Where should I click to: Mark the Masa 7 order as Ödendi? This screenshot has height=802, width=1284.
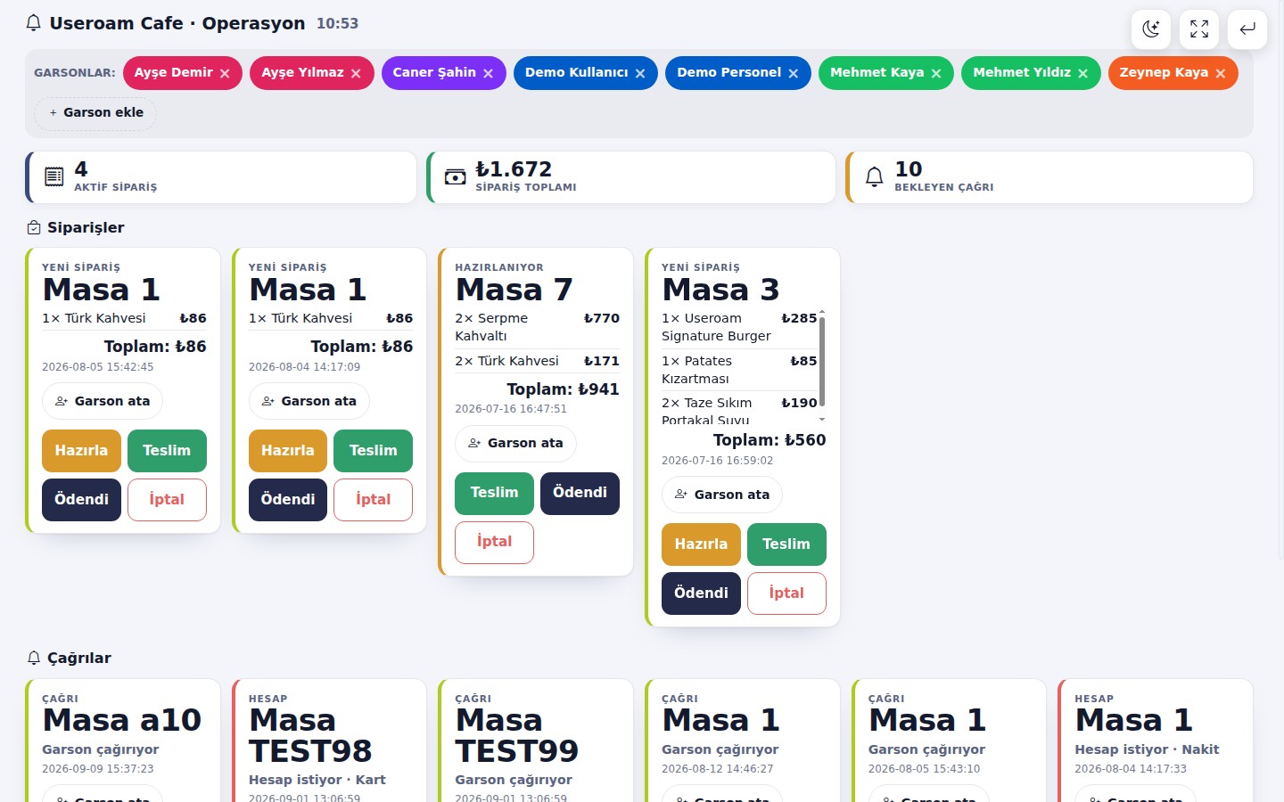(x=580, y=494)
